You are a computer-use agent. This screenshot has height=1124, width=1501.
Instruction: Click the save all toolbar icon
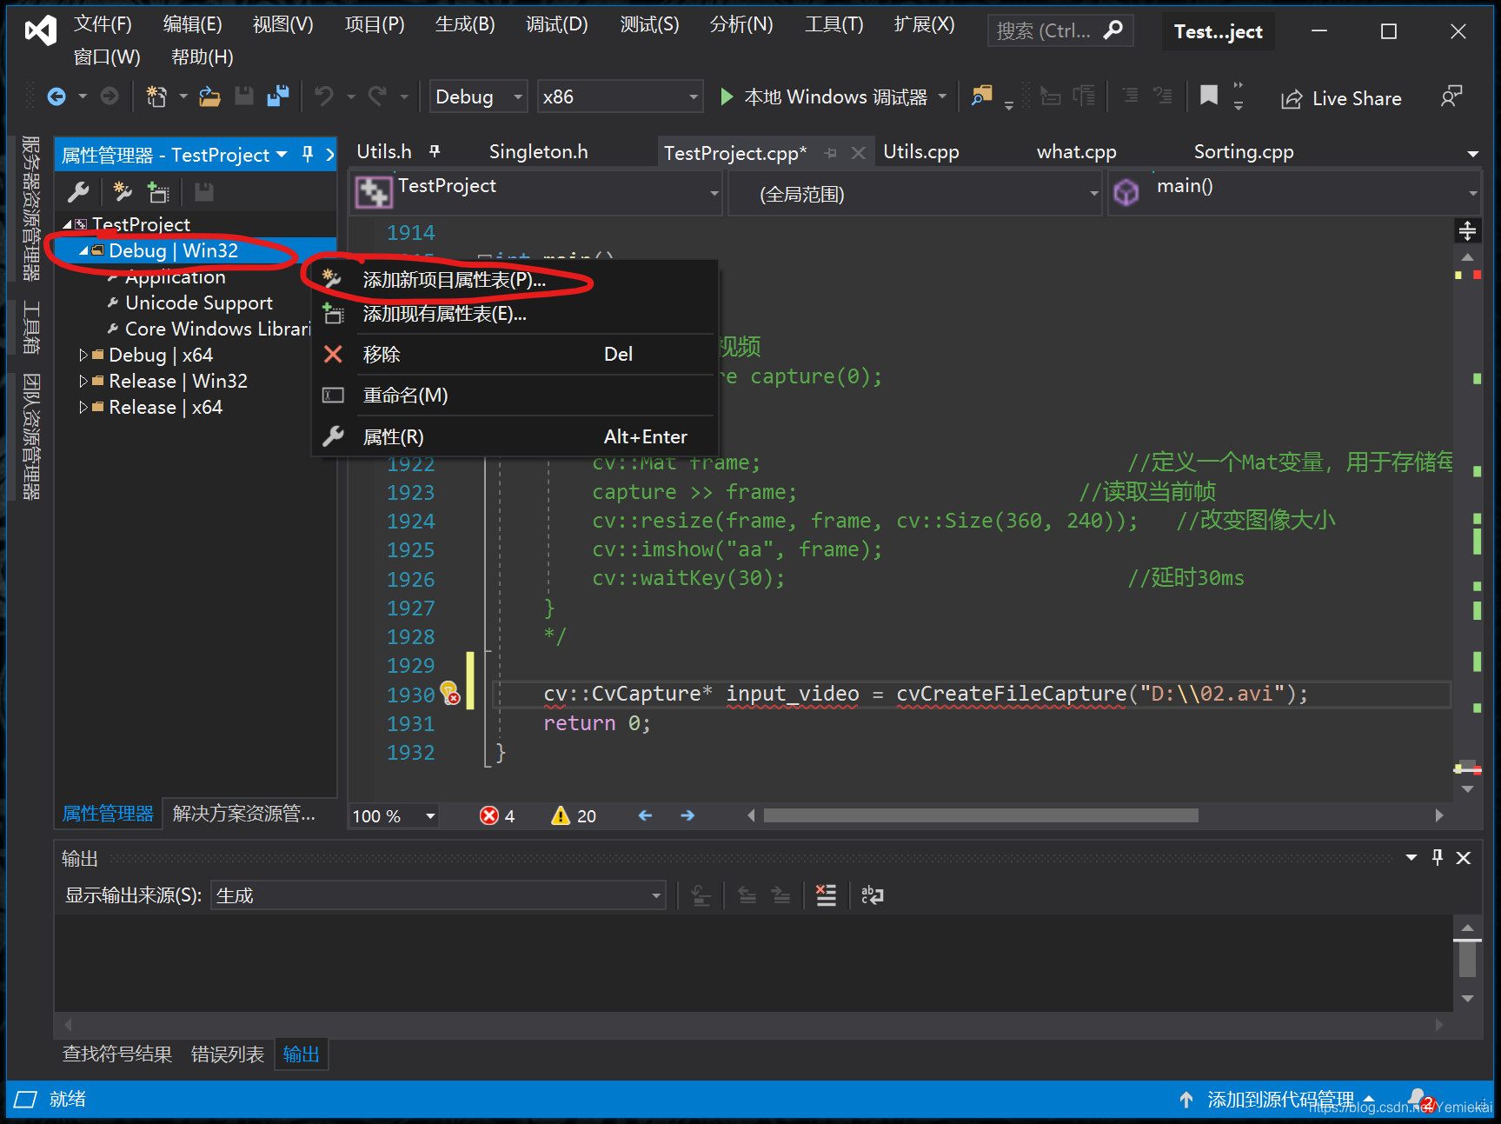click(278, 96)
